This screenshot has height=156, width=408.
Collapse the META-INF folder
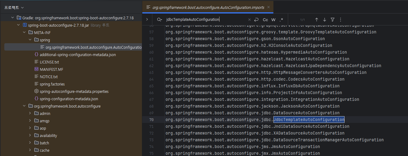[24, 32]
